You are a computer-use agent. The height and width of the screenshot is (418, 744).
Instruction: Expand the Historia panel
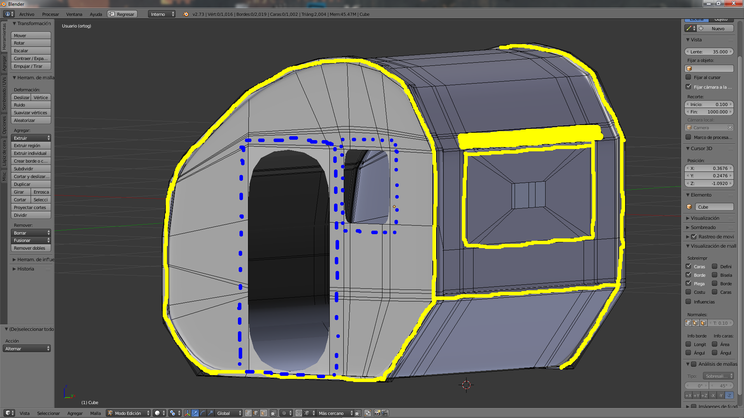(x=26, y=269)
